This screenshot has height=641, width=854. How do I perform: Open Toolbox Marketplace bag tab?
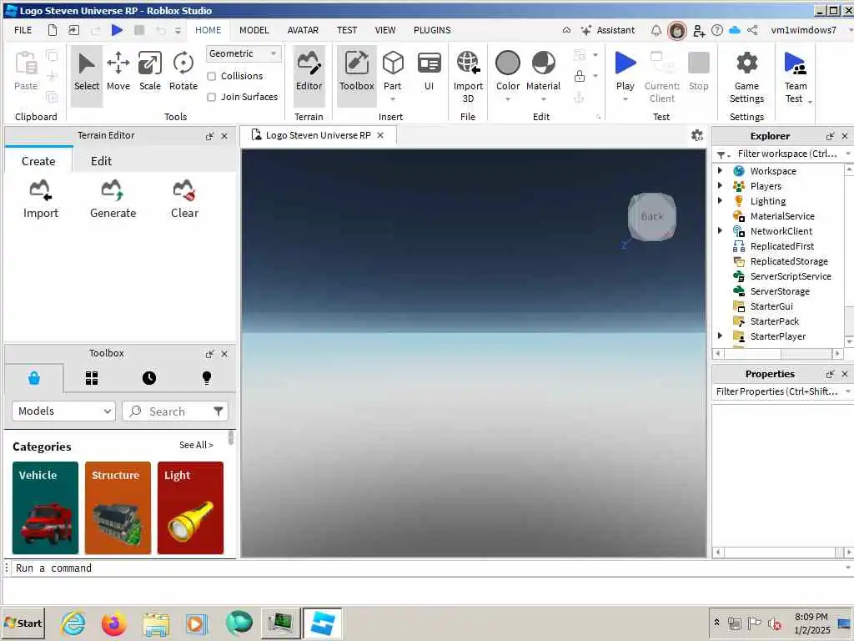click(x=33, y=378)
